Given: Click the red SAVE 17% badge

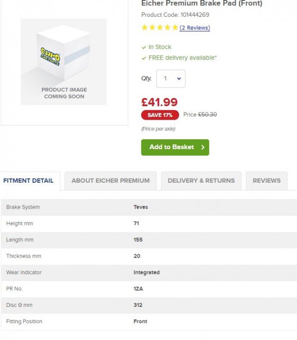Looking at the screenshot, I should coord(160,115).
